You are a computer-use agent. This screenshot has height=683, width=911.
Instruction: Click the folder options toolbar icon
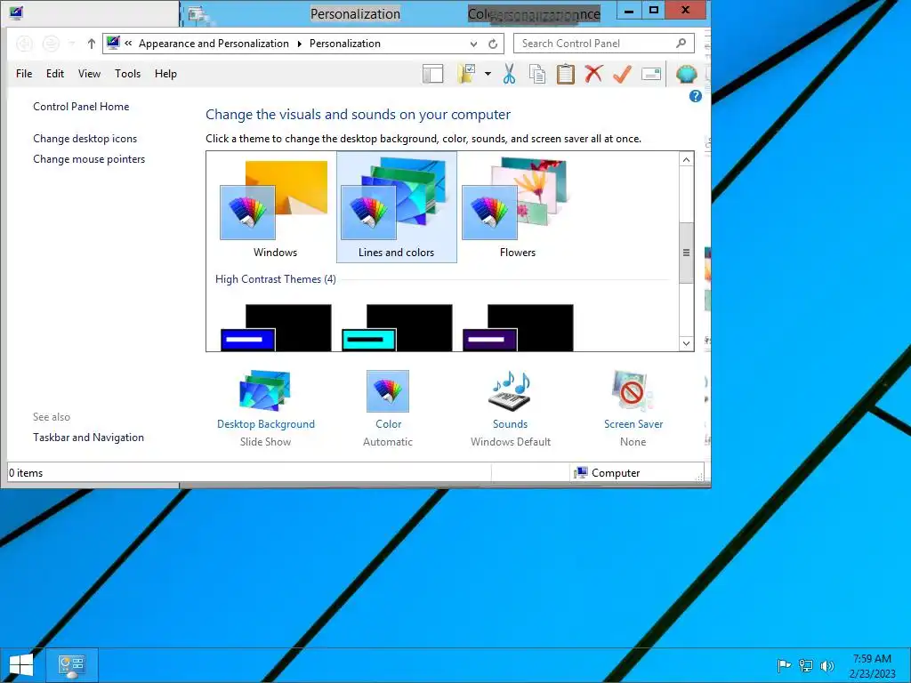pyautogui.click(x=466, y=74)
